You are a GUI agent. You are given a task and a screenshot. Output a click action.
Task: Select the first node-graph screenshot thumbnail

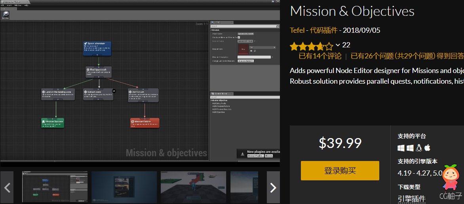coord(55,187)
